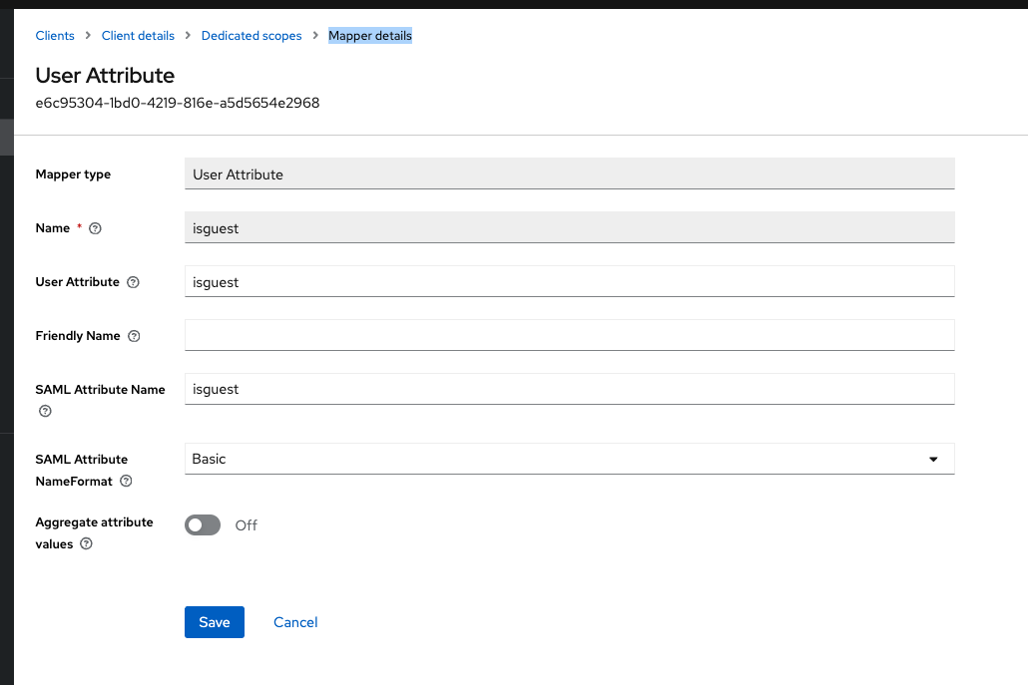
Task: Click the disabled Name field containing isguest
Action: (x=569, y=227)
